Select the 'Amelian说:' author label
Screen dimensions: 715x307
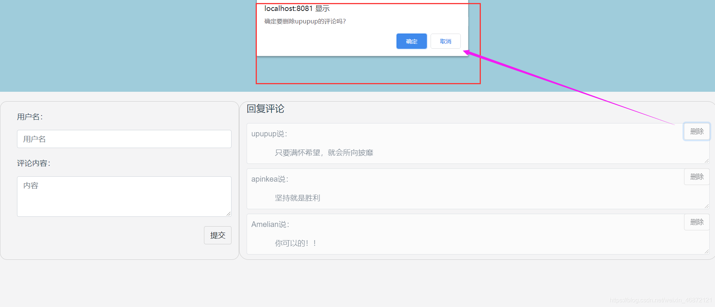[x=270, y=225]
